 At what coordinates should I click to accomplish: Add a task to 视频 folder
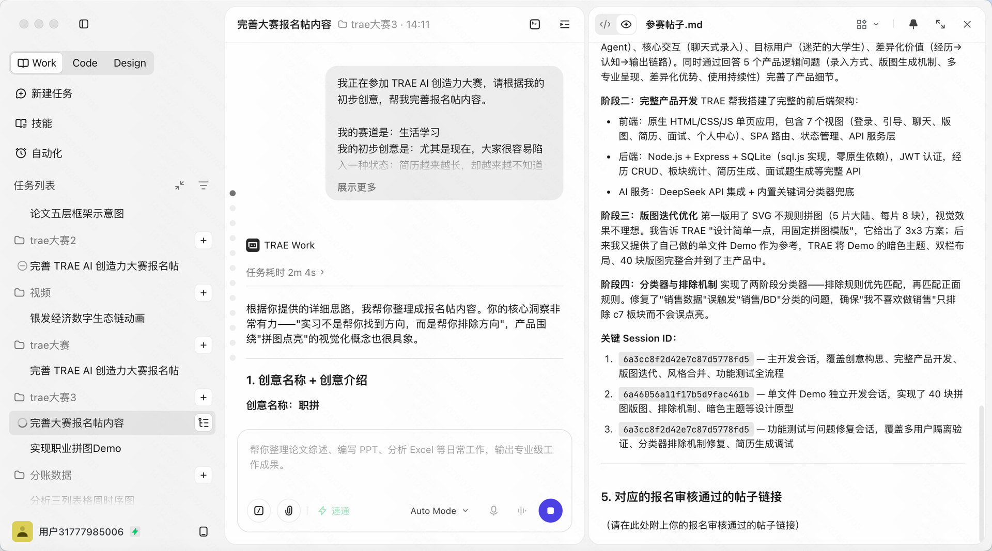[x=204, y=293]
